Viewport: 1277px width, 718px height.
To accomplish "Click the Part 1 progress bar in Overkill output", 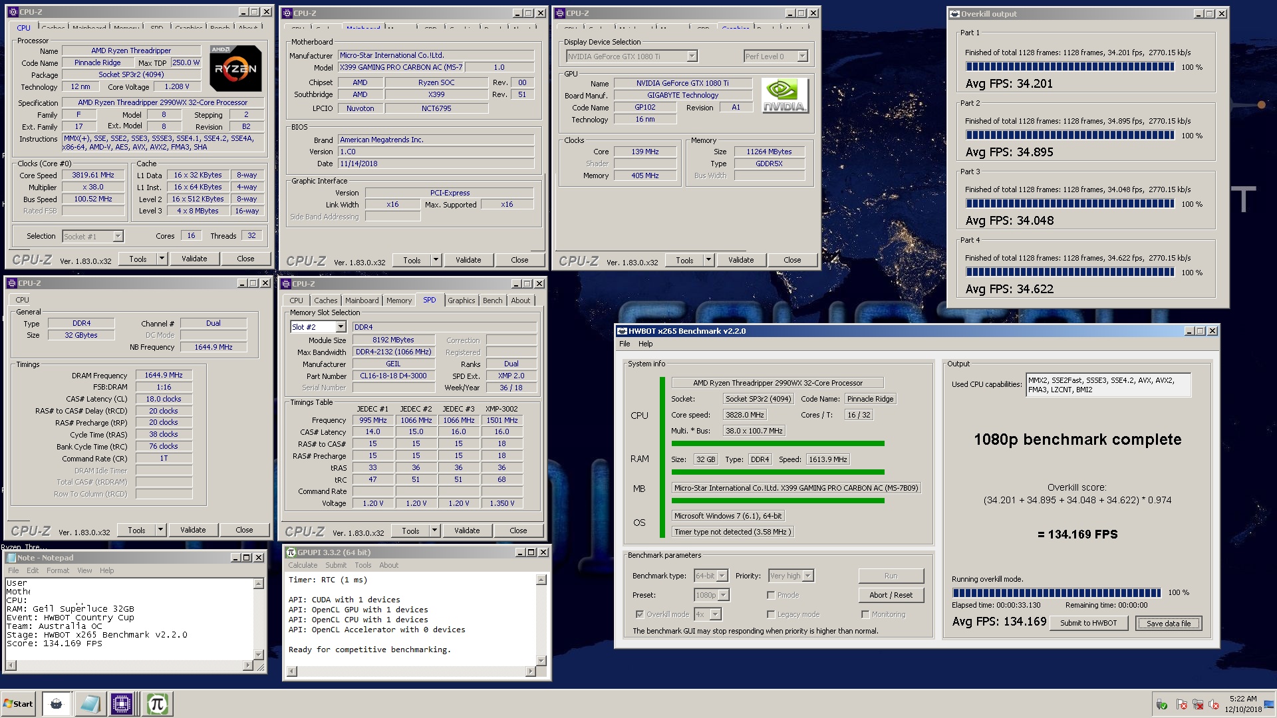I will [x=1070, y=67].
